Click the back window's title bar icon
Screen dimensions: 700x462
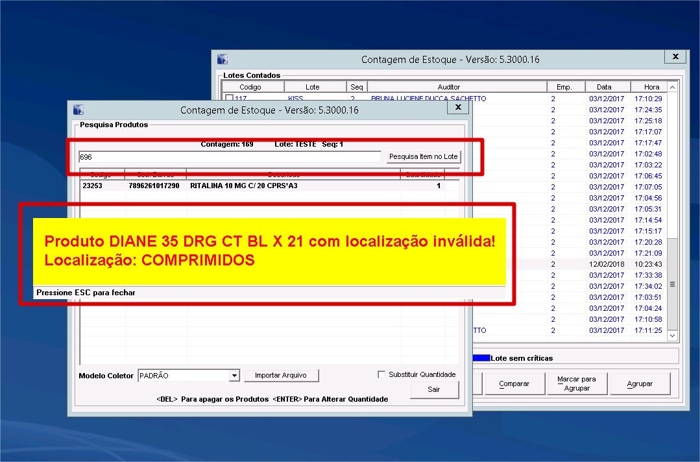pos(223,59)
